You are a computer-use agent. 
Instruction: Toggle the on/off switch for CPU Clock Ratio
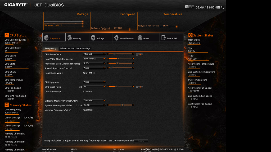[x=139, y=87]
